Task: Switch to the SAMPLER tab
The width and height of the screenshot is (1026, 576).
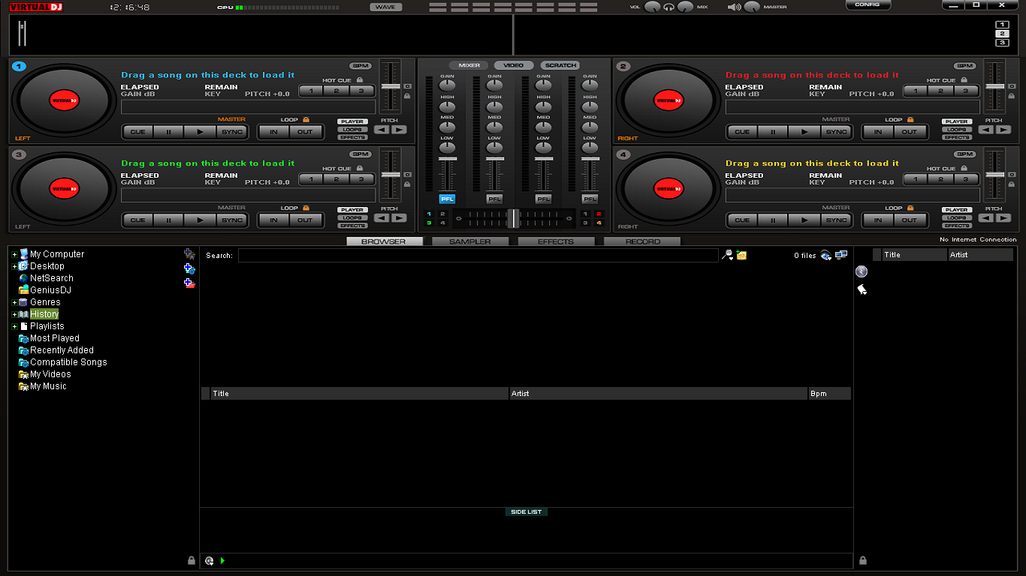Action: coord(469,241)
